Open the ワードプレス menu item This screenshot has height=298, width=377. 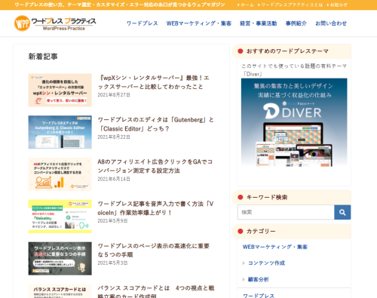click(x=143, y=23)
